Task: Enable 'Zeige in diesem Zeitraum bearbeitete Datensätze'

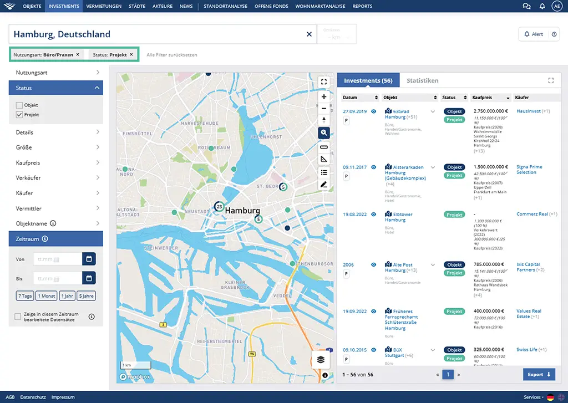Action: click(17, 317)
